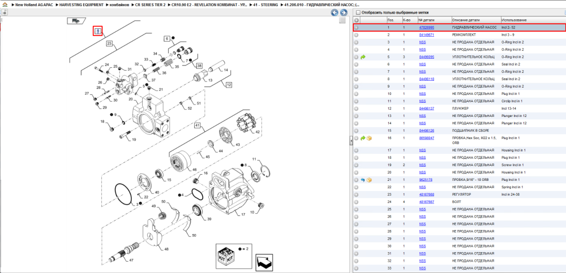Viewport: 566px width, 273px height.
Task: Click the plus icon for row 12 ПЛУНЖЕР
Action: point(356,109)
